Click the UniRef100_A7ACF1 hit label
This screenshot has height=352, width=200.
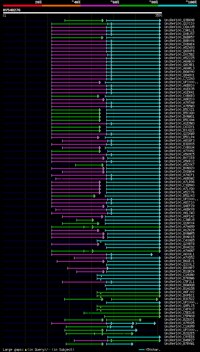click(x=179, y=175)
